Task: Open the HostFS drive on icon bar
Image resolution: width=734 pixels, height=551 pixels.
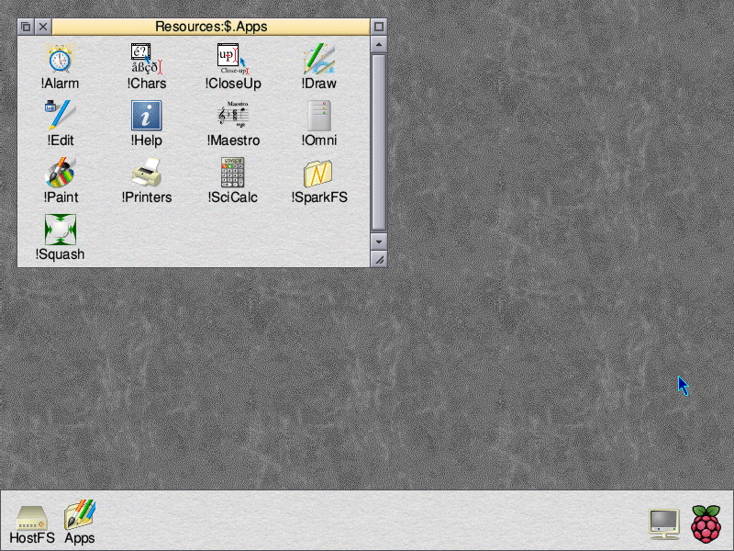Action: point(32,524)
